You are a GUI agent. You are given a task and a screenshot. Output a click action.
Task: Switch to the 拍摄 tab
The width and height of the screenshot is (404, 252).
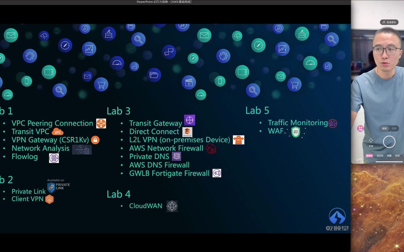point(389,156)
